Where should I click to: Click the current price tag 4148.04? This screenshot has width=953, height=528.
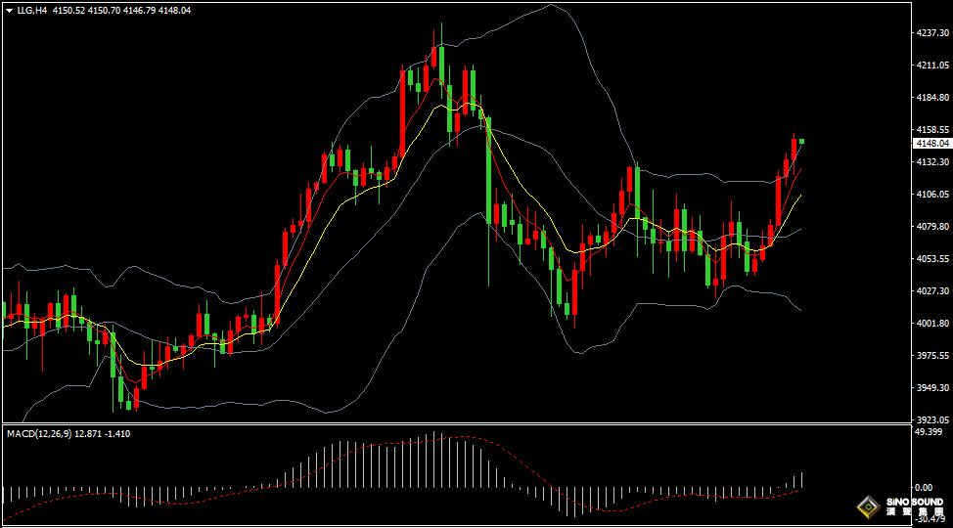930,143
